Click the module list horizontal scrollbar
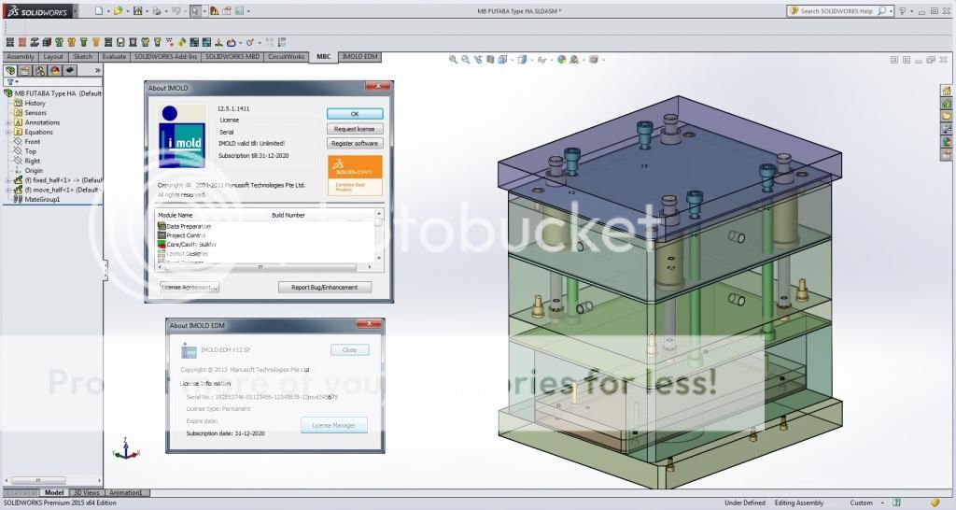 pos(263,267)
